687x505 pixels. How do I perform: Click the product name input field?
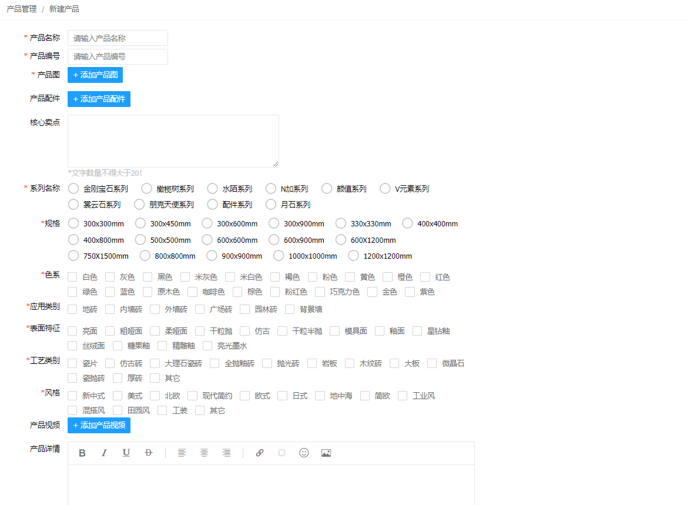point(117,38)
